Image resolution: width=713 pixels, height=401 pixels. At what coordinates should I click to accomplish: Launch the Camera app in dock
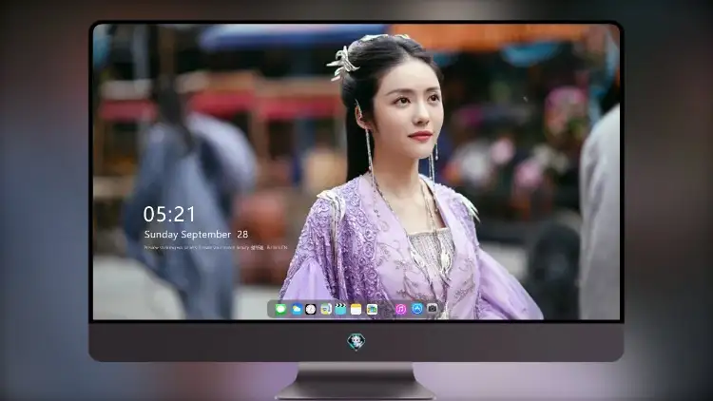[433, 309]
